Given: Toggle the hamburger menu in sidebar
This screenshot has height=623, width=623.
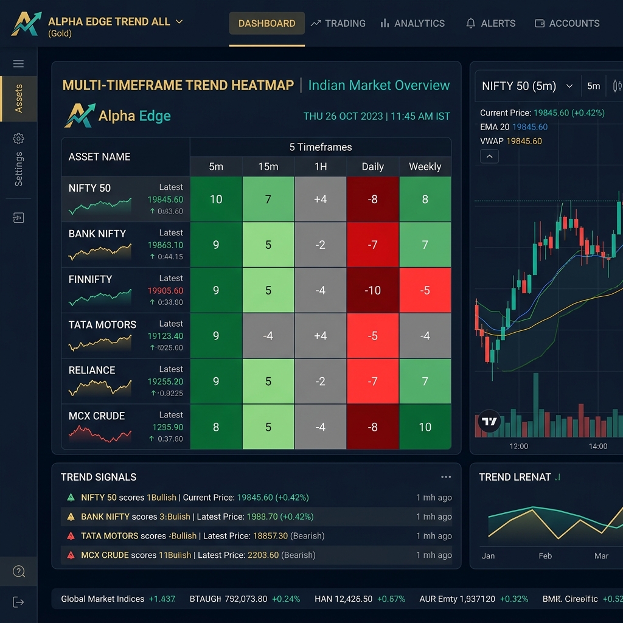Looking at the screenshot, I should 18,63.
